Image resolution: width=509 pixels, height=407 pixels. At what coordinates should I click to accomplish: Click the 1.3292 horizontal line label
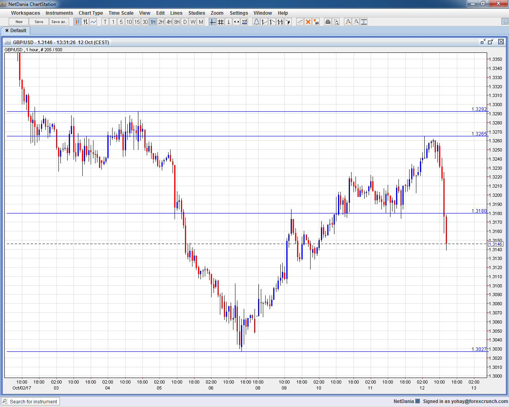(x=479, y=109)
